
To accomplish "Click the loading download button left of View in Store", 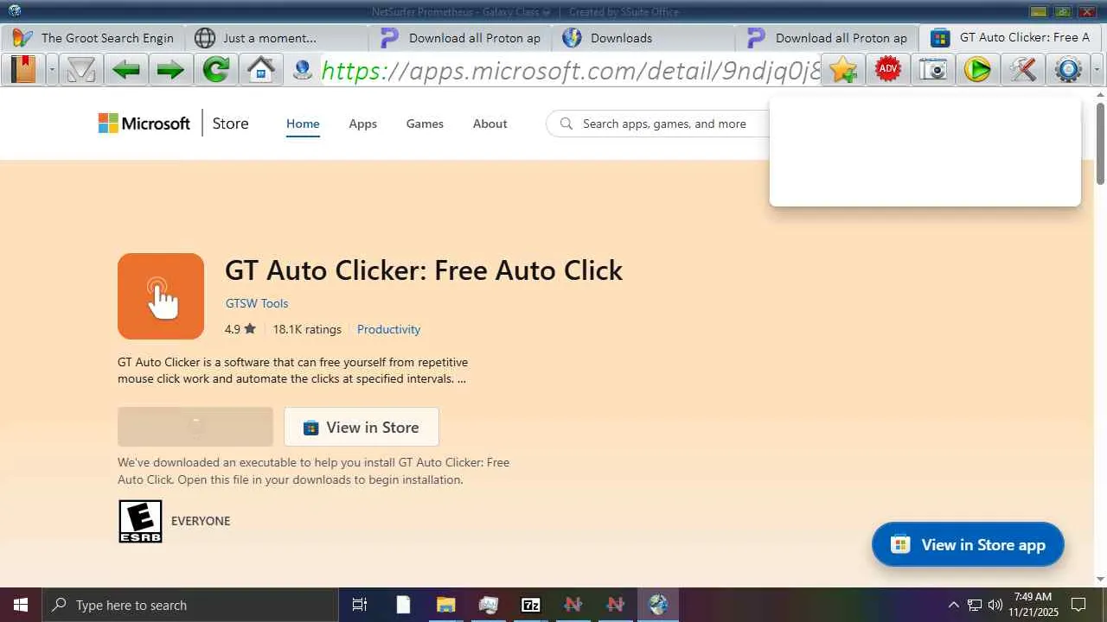I will (195, 427).
